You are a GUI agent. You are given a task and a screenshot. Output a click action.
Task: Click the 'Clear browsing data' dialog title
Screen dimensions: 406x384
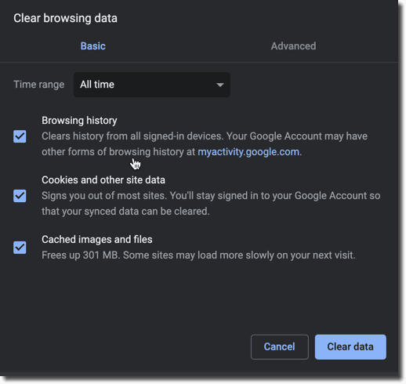click(x=65, y=18)
